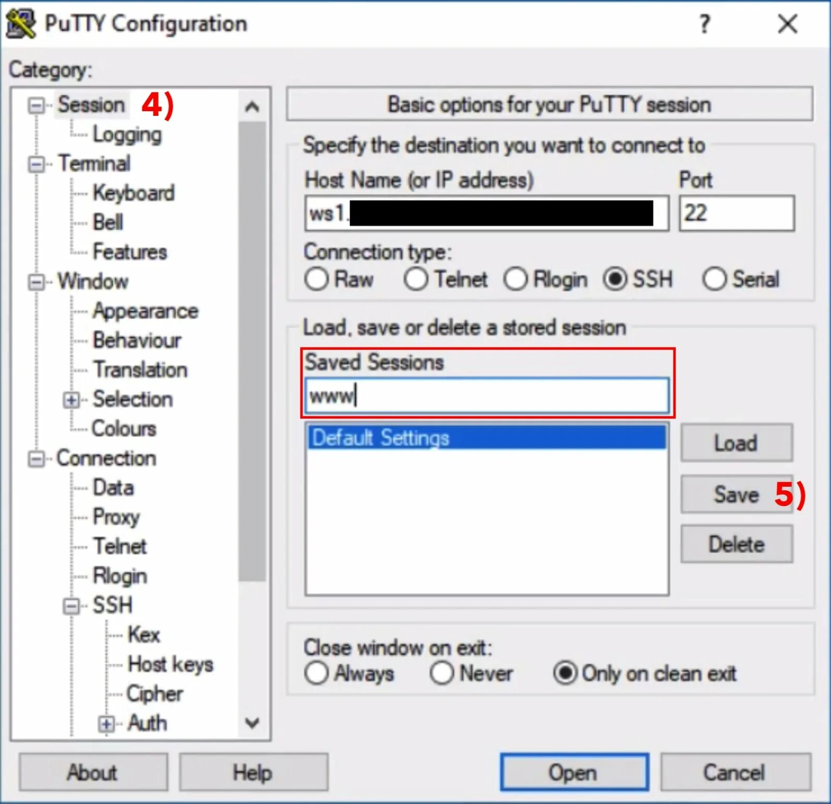This screenshot has width=831, height=804.
Task: Open the Connection category
Action: click(106, 459)
